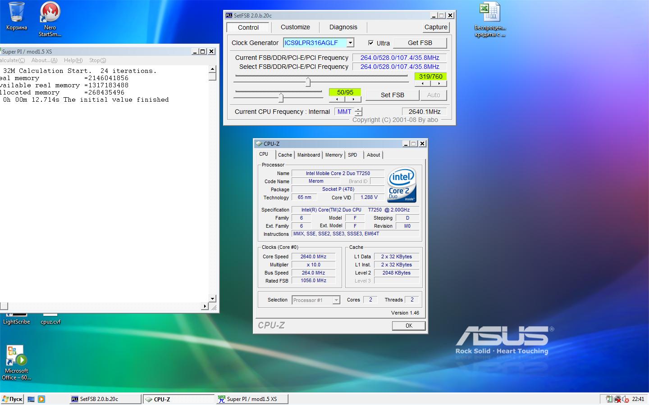Viewport: 649px width, 405px height.
Task: Open Stop menu in Super PI
Action: tap(97, 60)
